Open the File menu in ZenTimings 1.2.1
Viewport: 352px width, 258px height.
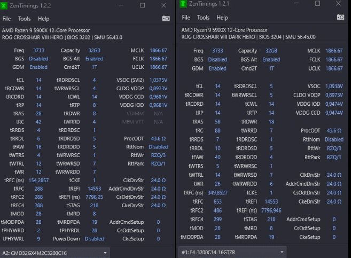(x=186, y=18)
